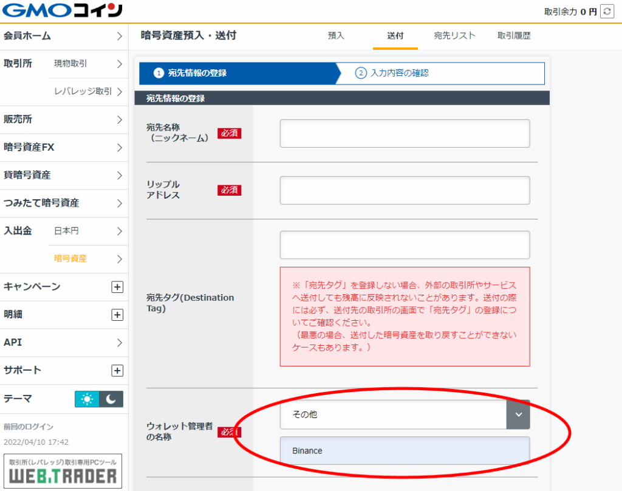
Task: Switch to the 預入 tab
Action: 336,36
